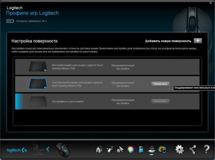Screen dimensions: 215x160
Task: Select the highlighted textile mouse pad thumbnail
Action: 38,84
